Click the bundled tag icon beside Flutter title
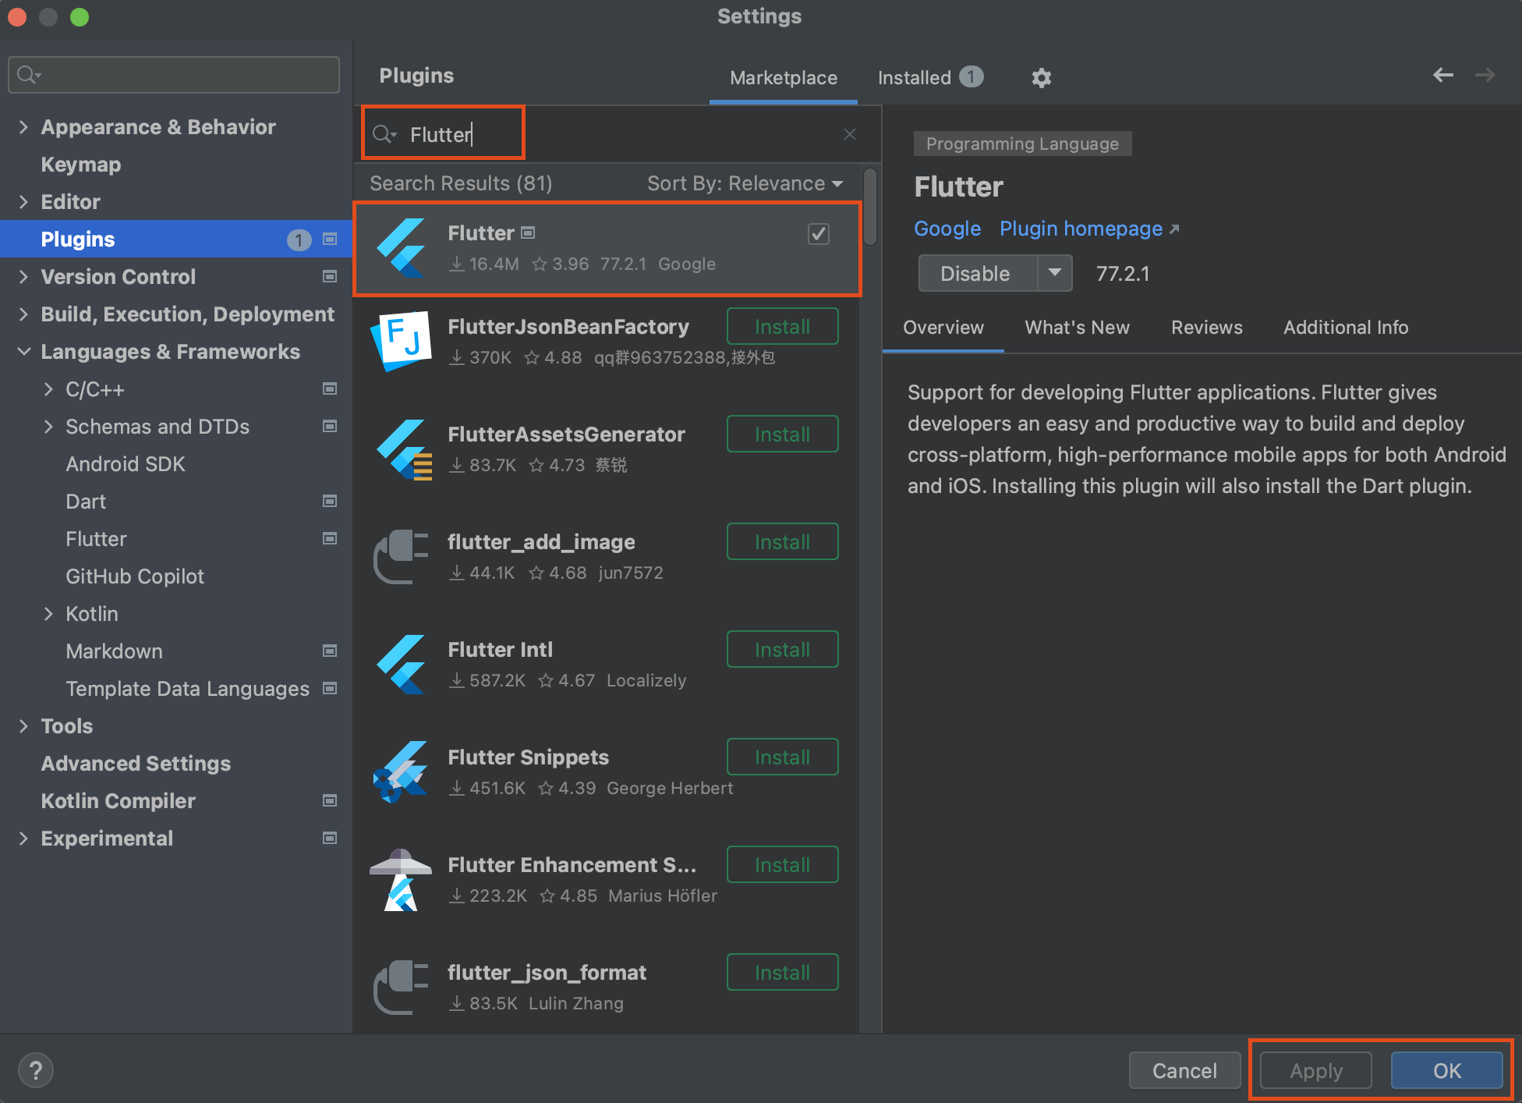Viewport: 1522px width, 1103px height. (x=528, y=232)
